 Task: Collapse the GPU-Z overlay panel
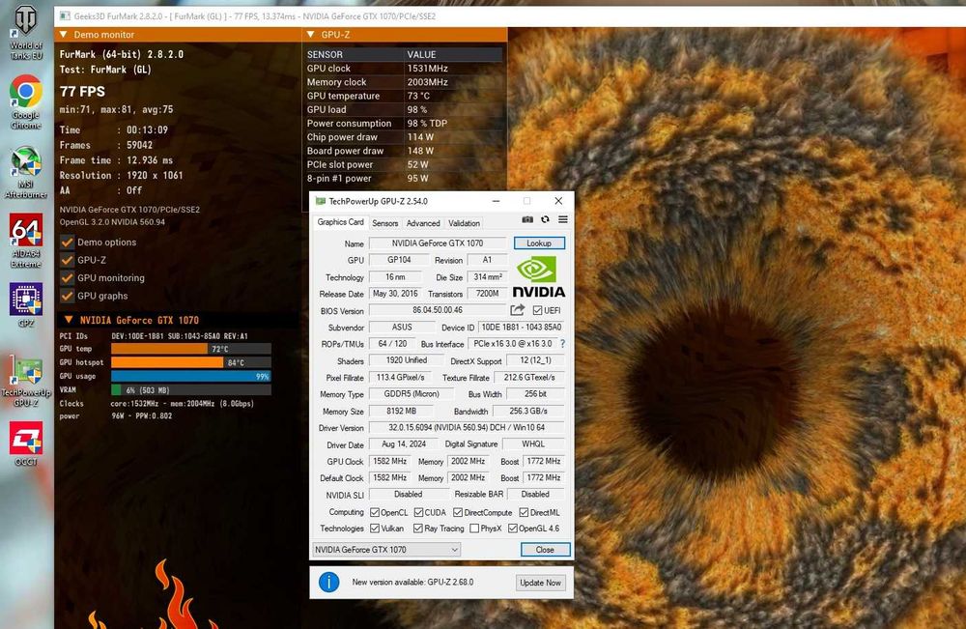point(310,35)
